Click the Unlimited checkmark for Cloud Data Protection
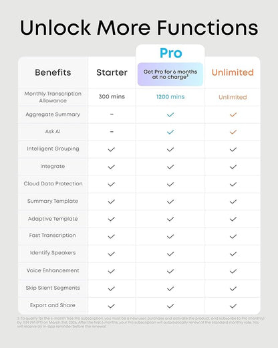The width and height of the screenshot is (278, 348). [x=233, y=184]
